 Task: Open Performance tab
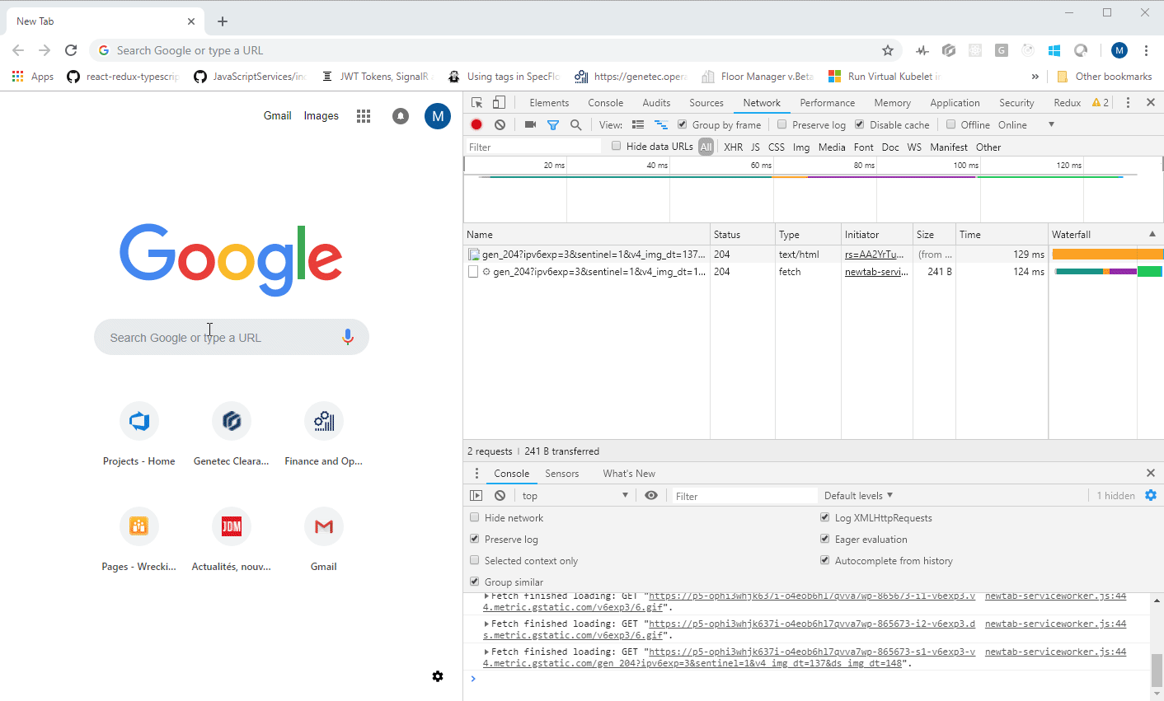click(x=827, y=103)
